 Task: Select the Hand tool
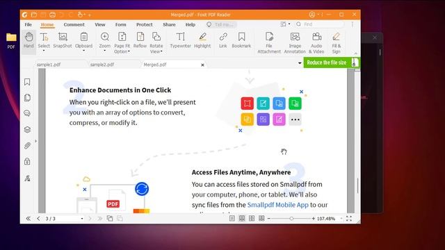tap(29, 40)
